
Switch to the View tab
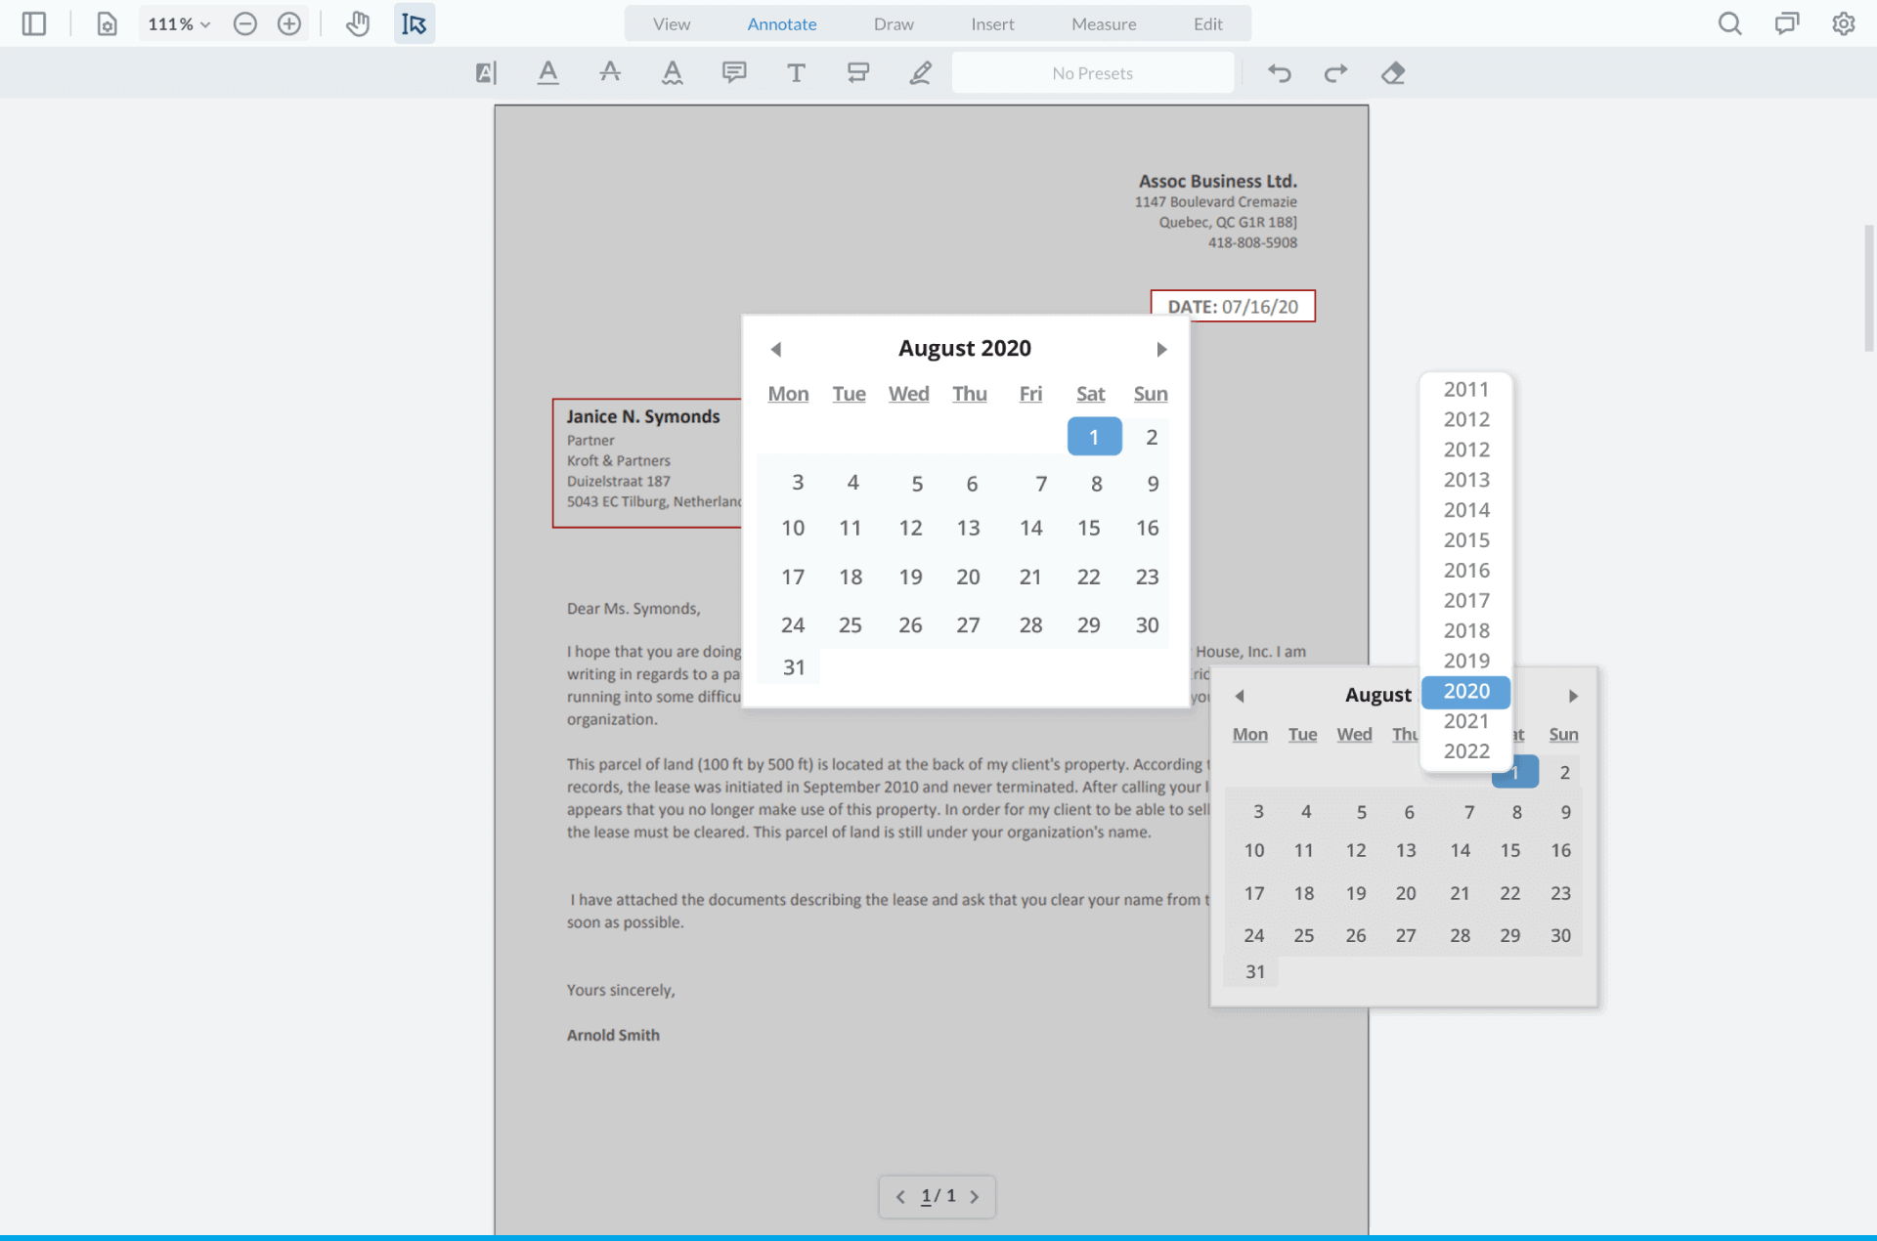(672, 23)
